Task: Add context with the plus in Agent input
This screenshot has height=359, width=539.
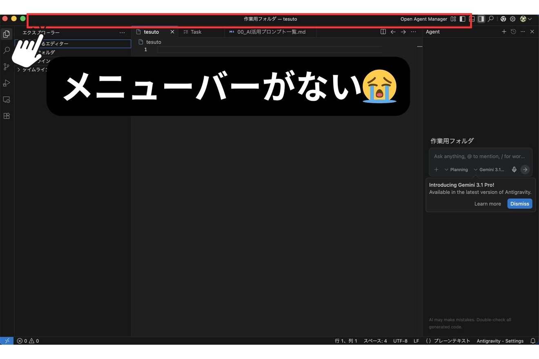Action: [436, 169]
